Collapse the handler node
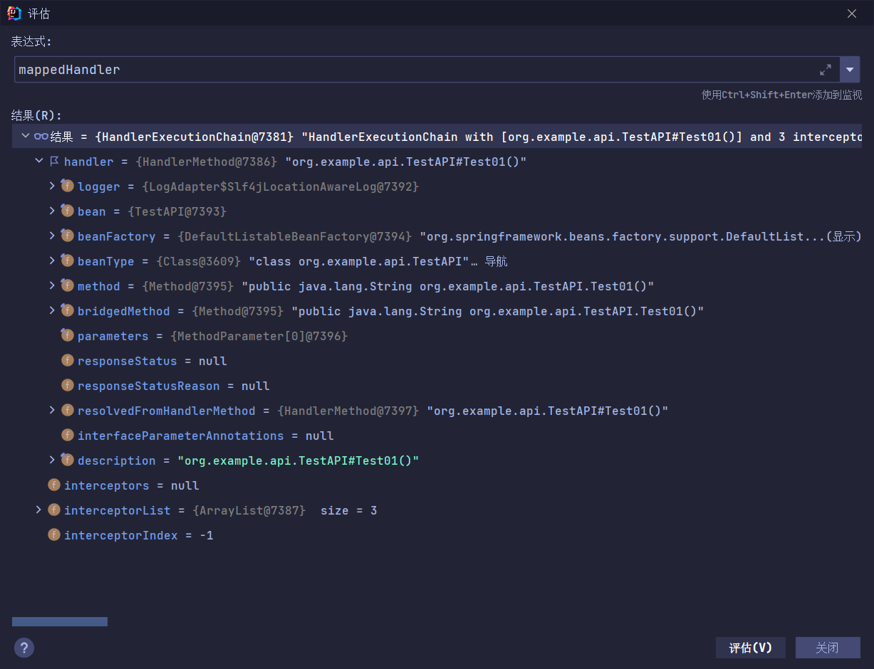 (x=38, y=161)
